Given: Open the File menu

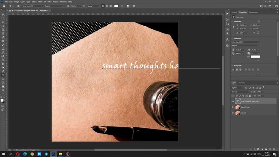Looking at the screenshot, I should [x=6, y=2].
